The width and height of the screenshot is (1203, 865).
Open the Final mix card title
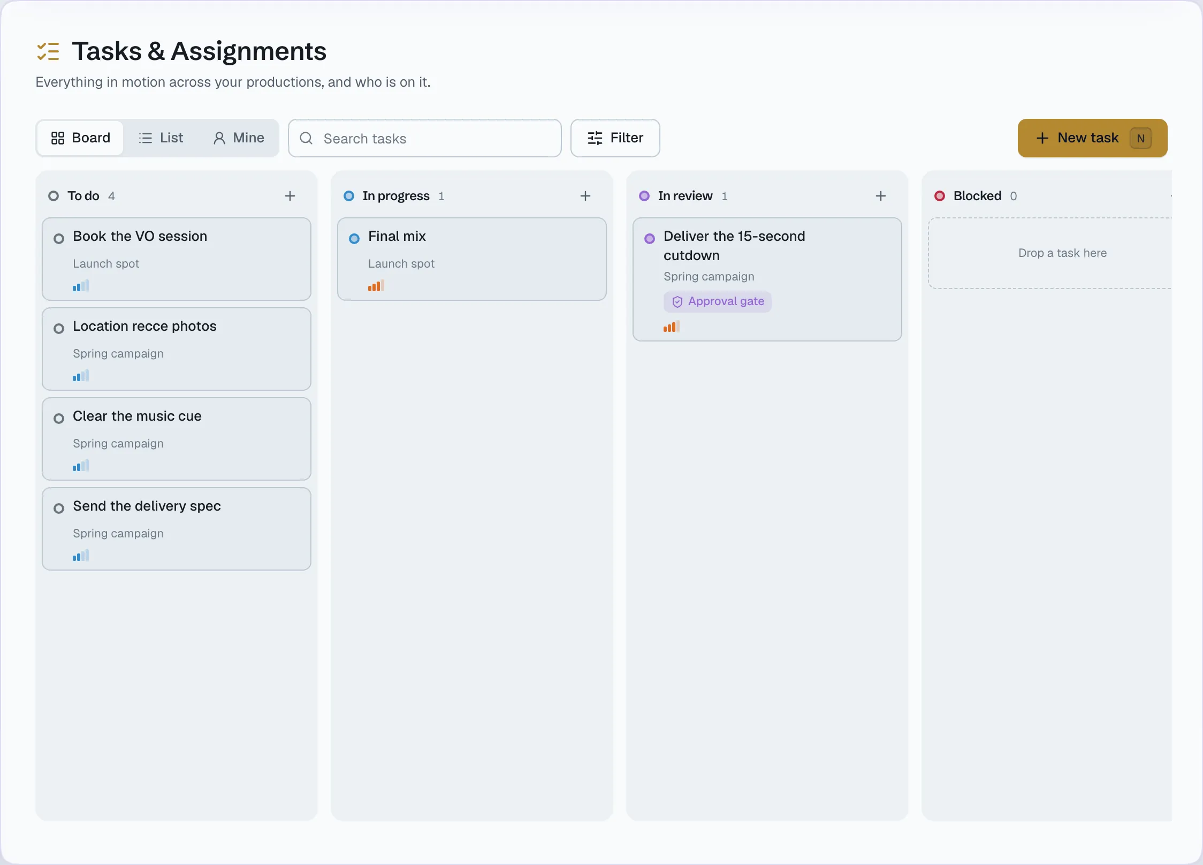point(397,236)
